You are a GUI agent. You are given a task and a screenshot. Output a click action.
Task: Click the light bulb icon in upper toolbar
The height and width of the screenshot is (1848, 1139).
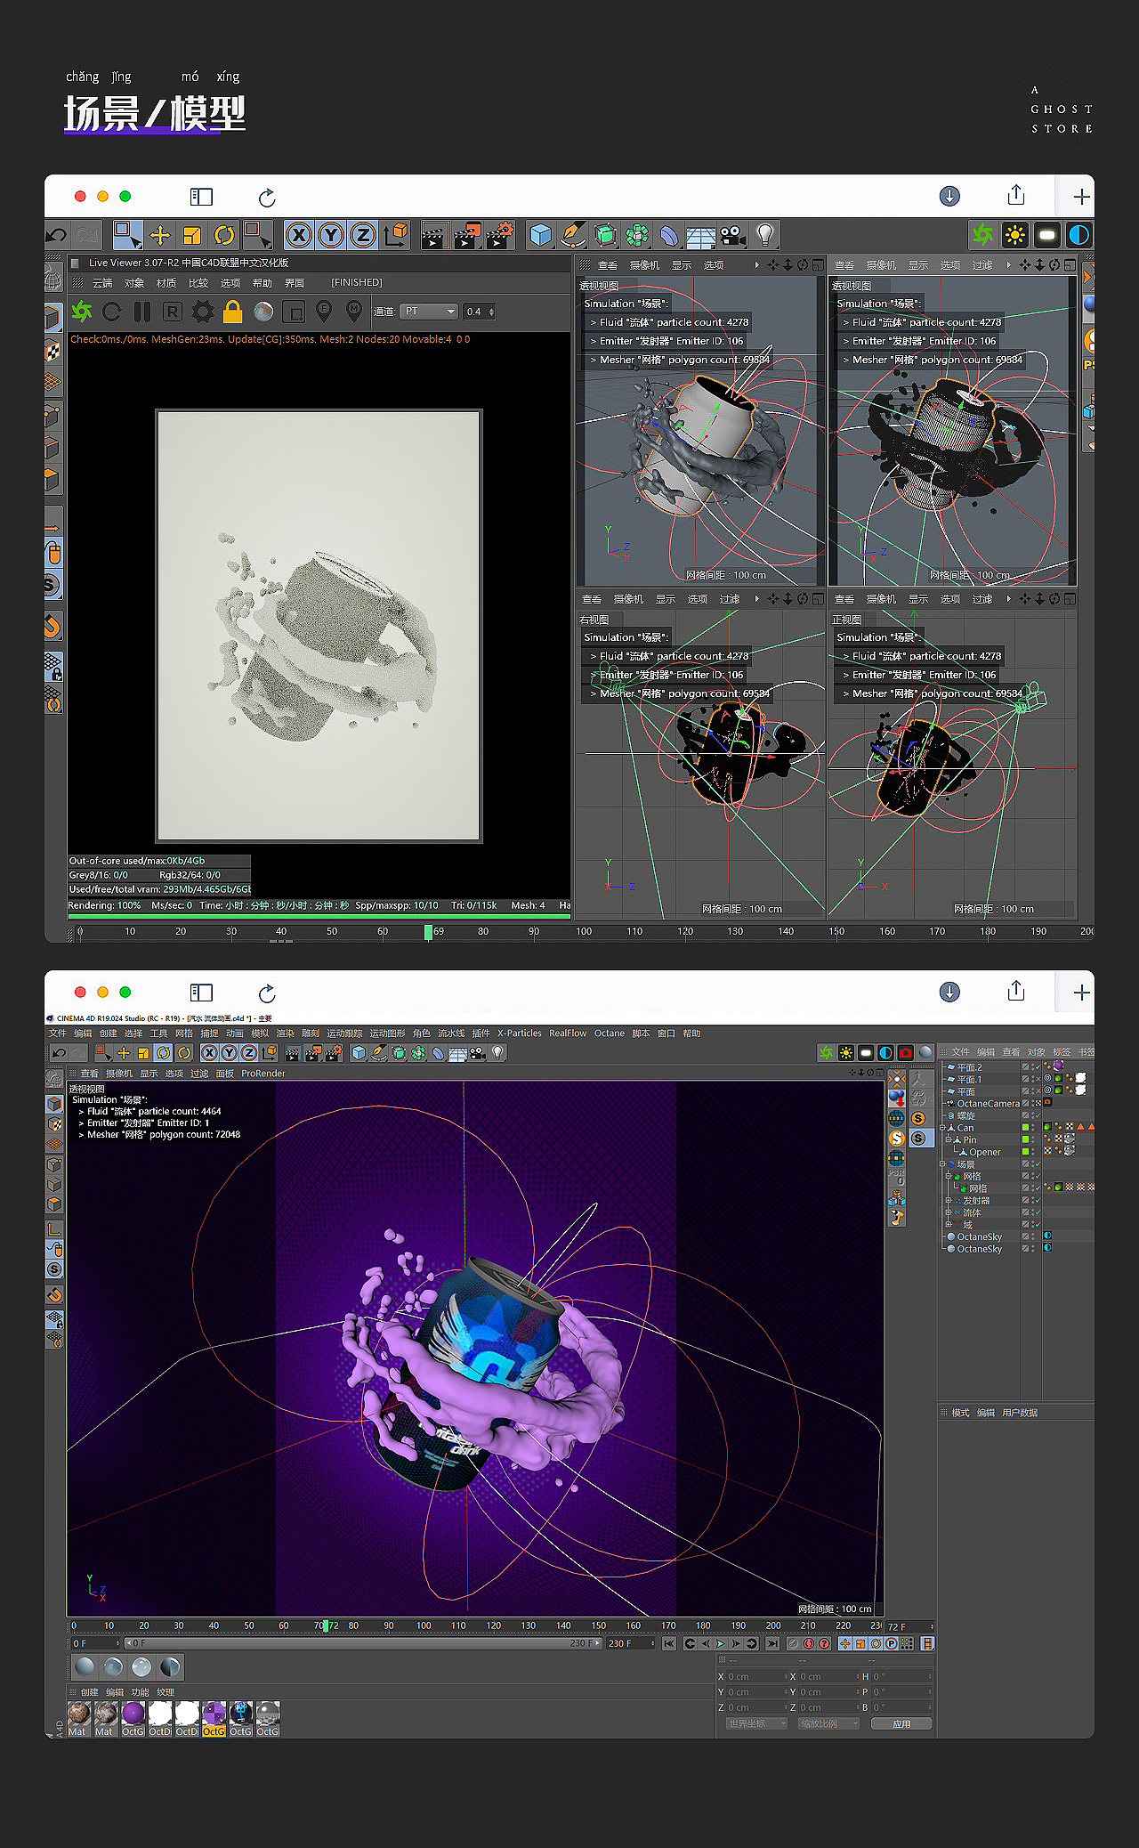[765, 236]
